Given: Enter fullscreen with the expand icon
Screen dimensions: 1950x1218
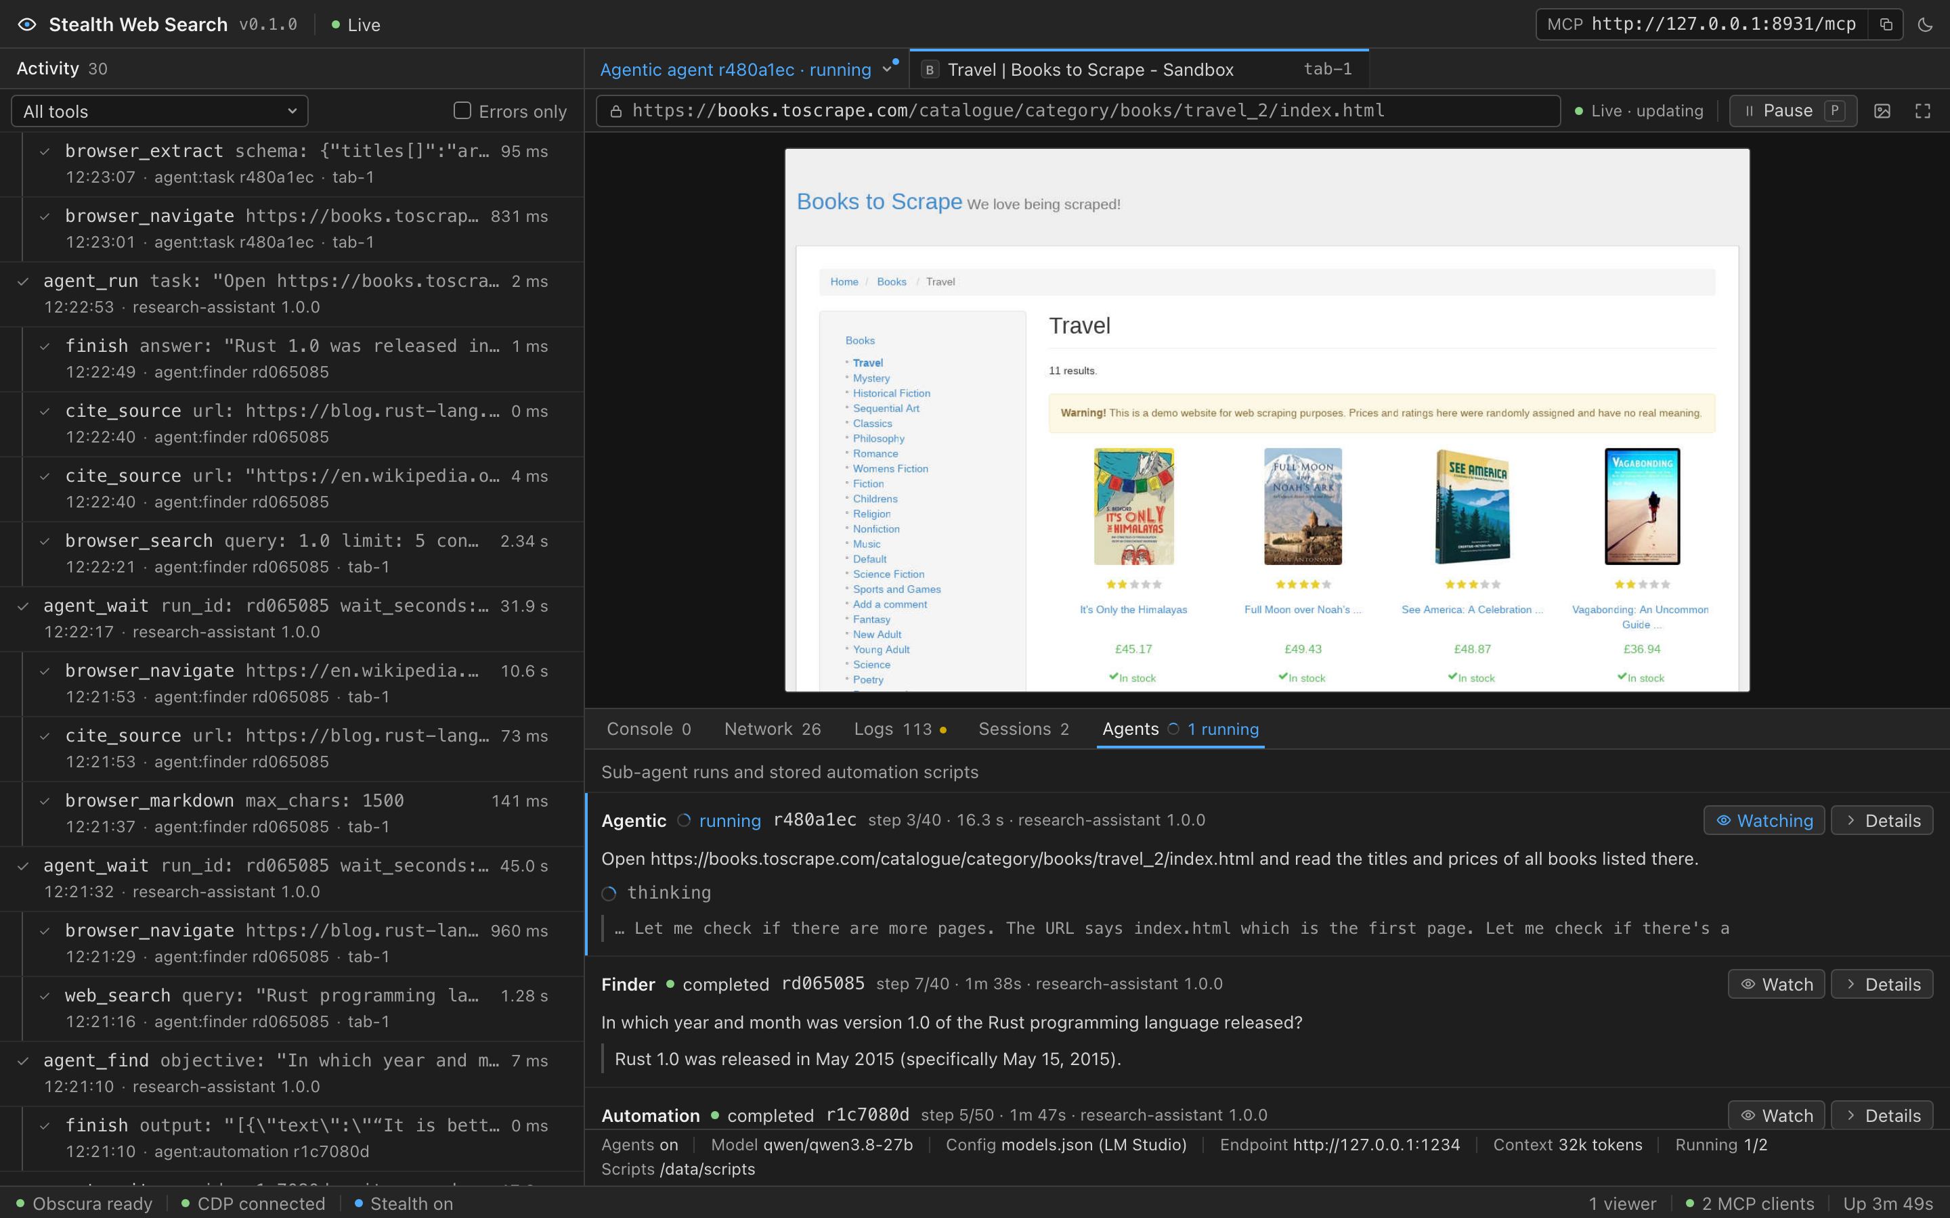Looking at the screenshot, I should coord(1923,111).
